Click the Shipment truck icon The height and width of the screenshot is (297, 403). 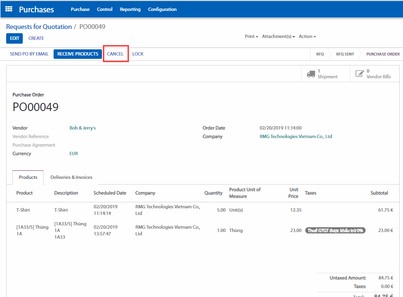311,74
